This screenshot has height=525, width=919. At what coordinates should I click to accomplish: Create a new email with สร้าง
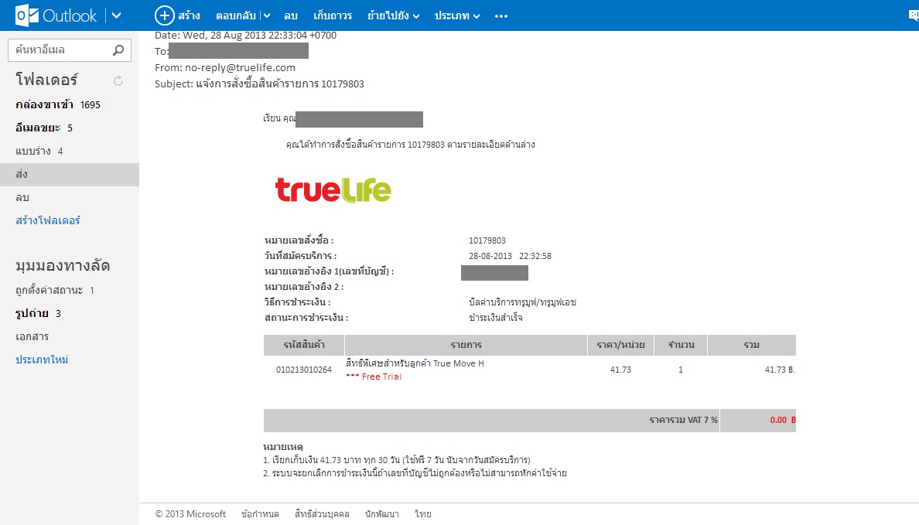(x=189, y=15)
